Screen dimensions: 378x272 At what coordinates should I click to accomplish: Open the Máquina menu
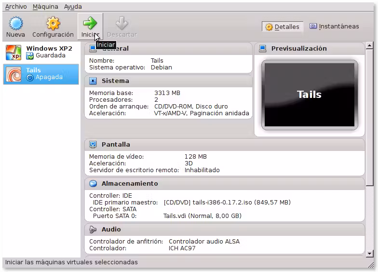coord(45,7)
